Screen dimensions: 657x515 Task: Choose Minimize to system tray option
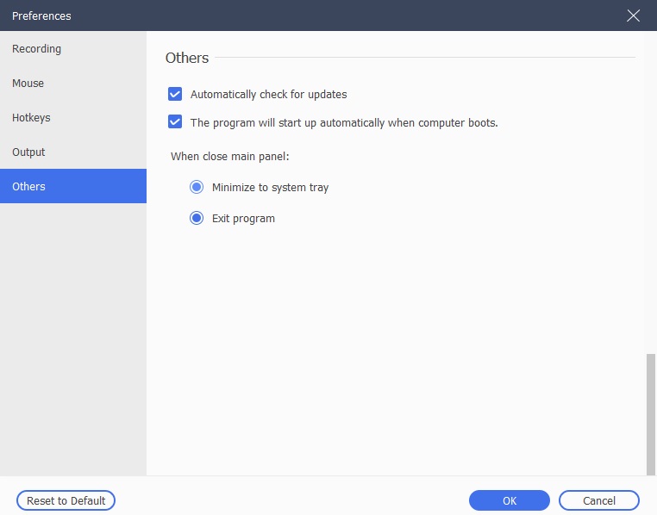(197, 187)
